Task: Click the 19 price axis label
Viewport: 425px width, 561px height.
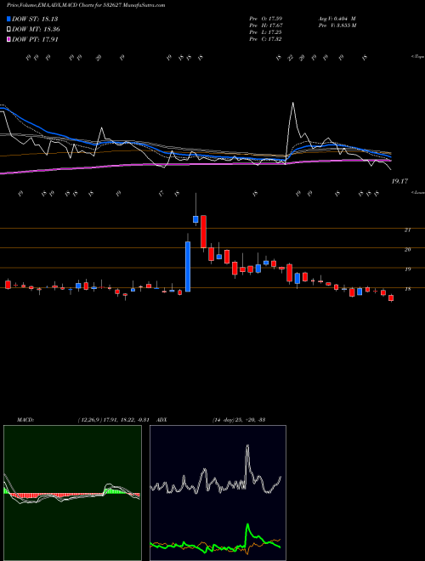Action: point(407,269)
